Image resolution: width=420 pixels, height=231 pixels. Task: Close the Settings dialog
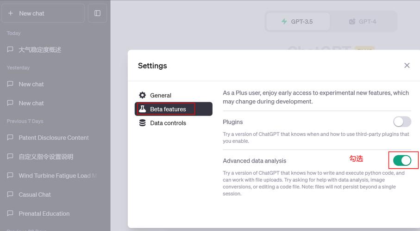pyautogui.click(x=407, y=66)
